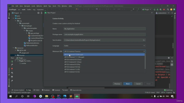This screenshot has width=184, height=103.
Task: Collapse the resources folder
Action: (14, 48)
